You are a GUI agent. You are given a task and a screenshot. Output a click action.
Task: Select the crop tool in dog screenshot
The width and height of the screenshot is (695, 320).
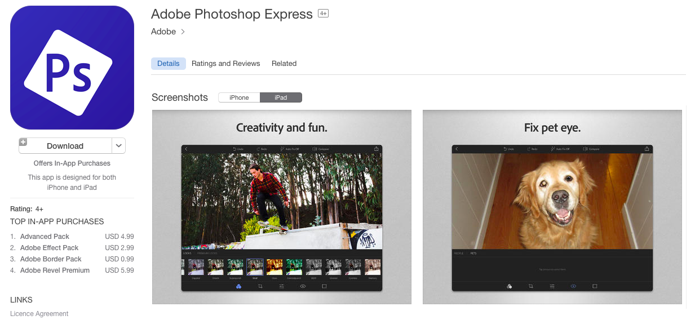[531, 286]
